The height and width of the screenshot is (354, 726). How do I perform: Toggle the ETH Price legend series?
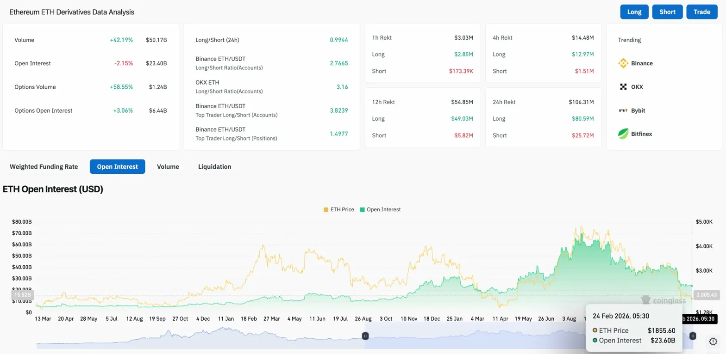pos(338,209)
